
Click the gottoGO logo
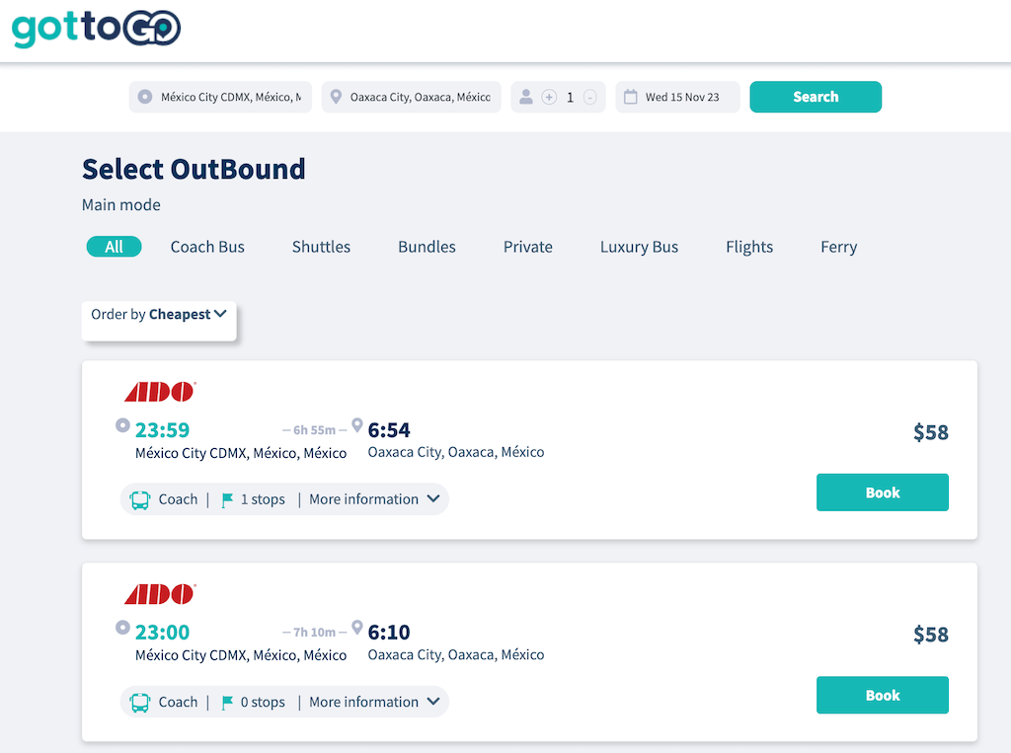coord(96,30)
